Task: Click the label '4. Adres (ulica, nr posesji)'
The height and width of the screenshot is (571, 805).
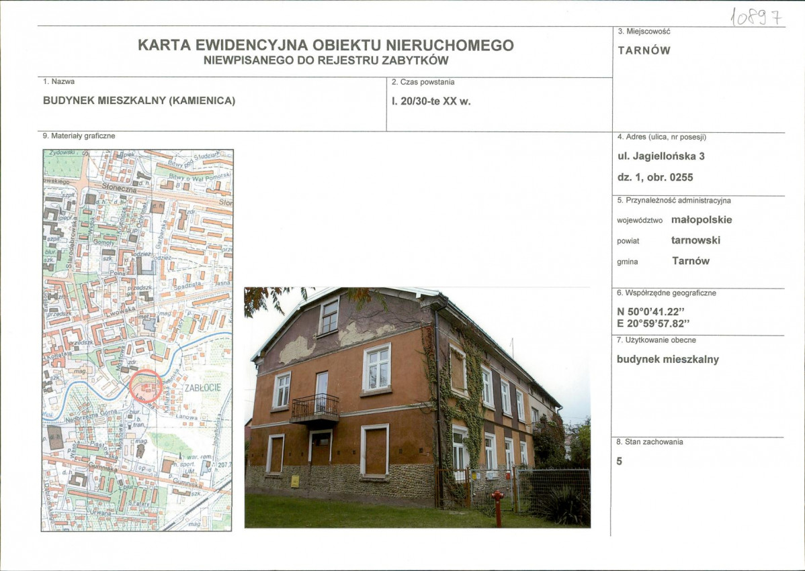Action: (663, 137)
